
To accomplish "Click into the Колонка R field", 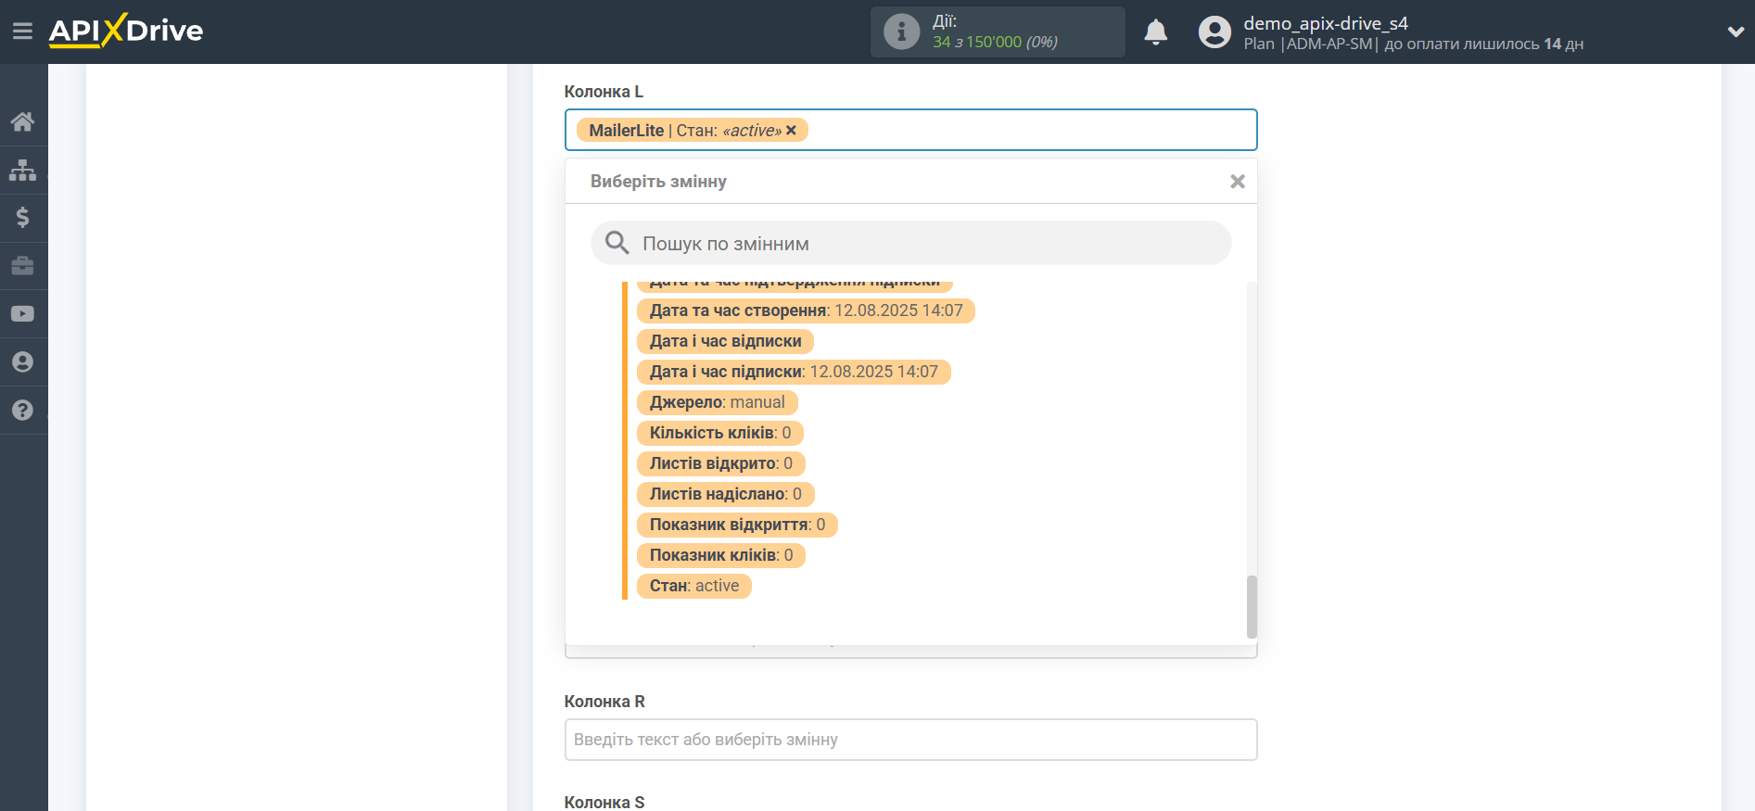I will click(x=911, y=740).
